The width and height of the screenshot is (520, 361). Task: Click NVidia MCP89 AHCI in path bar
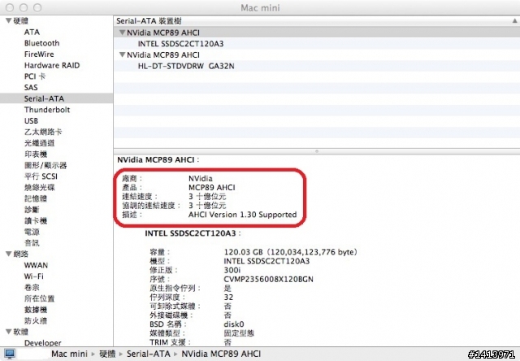(x=221, y=354)
